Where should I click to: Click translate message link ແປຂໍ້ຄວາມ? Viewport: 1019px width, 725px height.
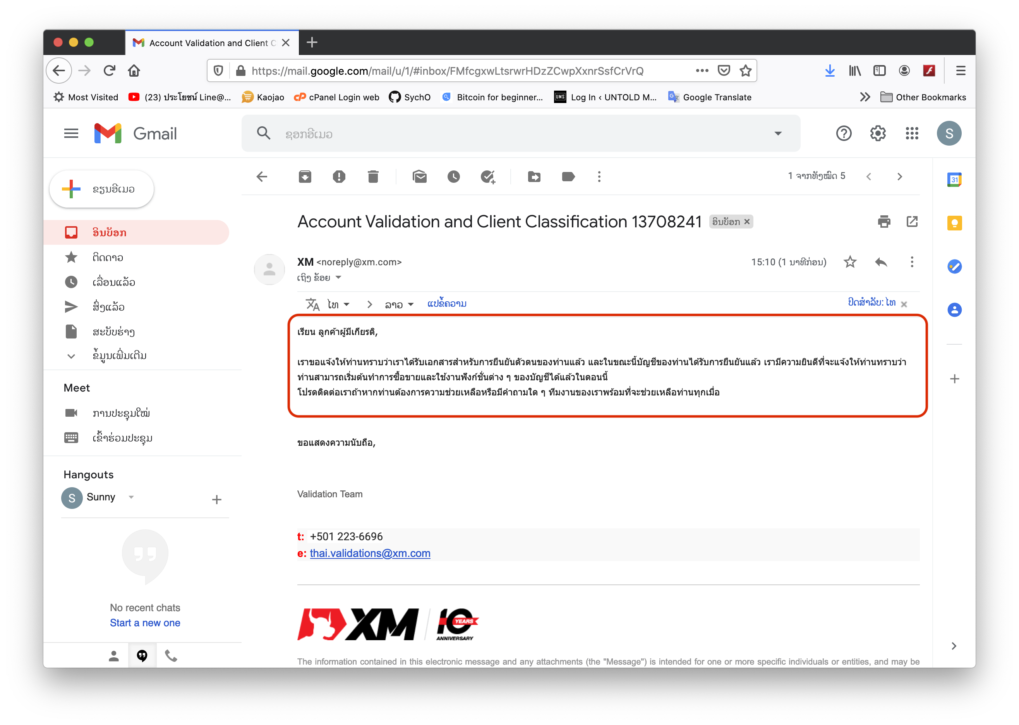(x=447, y=304)
